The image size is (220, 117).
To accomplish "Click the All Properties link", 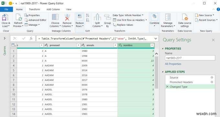I will pyautogui.click(x=173, y=64).
